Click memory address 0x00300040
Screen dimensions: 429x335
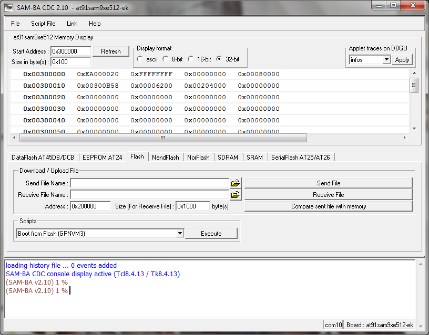coord(44,120)
